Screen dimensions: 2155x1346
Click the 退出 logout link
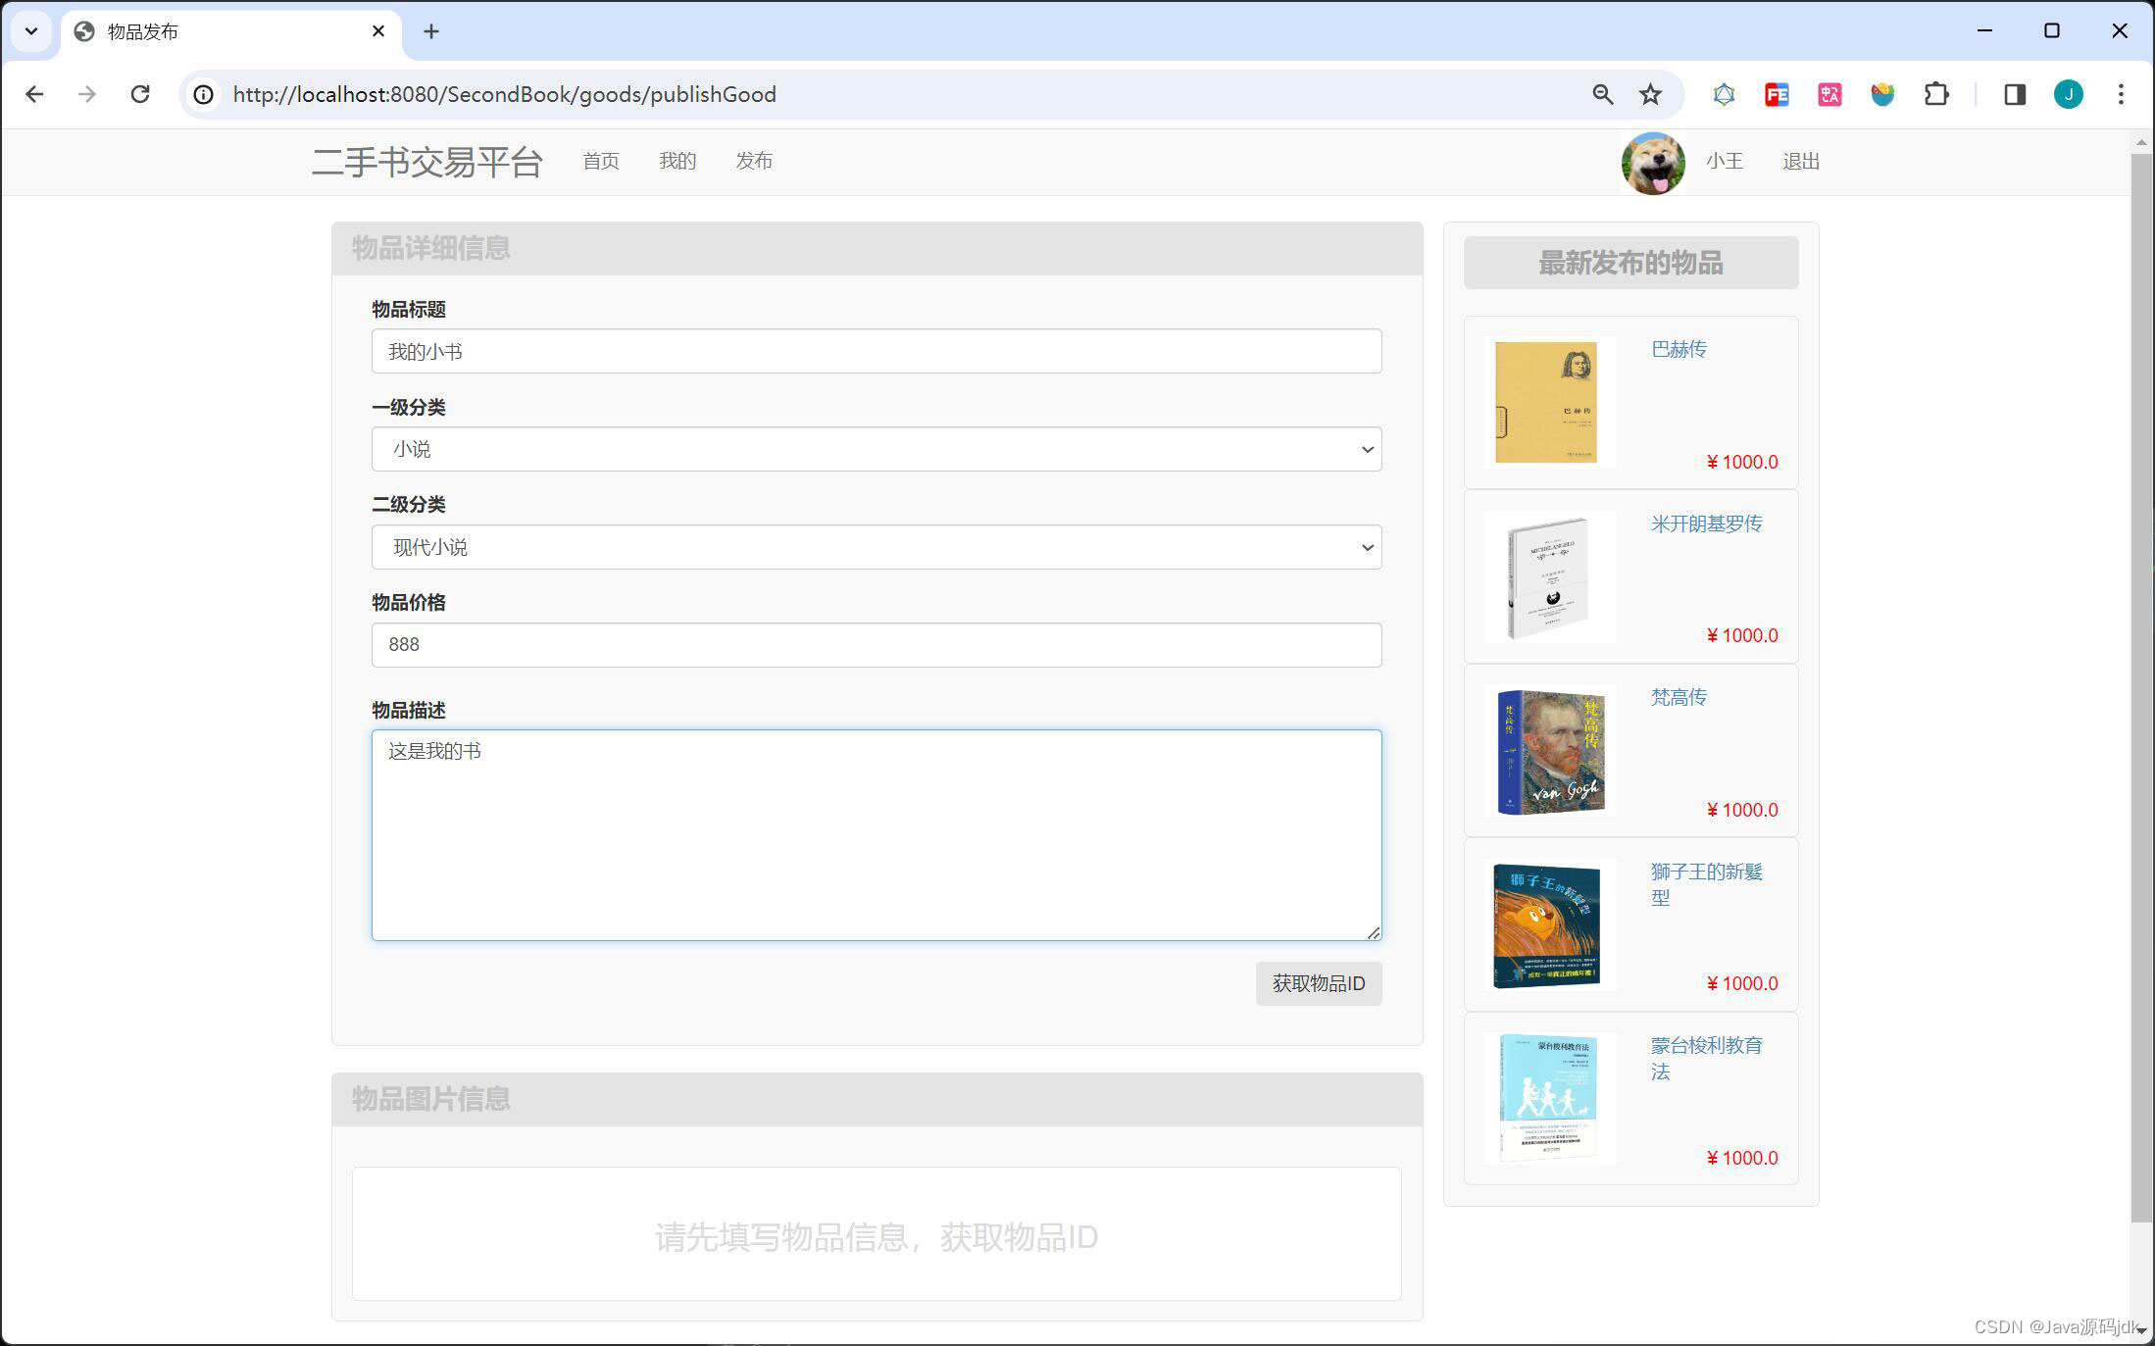click(1800, 161)
